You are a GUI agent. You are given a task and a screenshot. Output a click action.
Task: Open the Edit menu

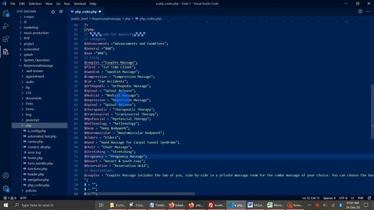(x=22, y=3)
